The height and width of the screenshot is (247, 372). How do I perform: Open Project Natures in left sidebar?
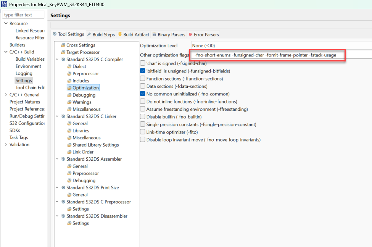[x=24, y=102]
